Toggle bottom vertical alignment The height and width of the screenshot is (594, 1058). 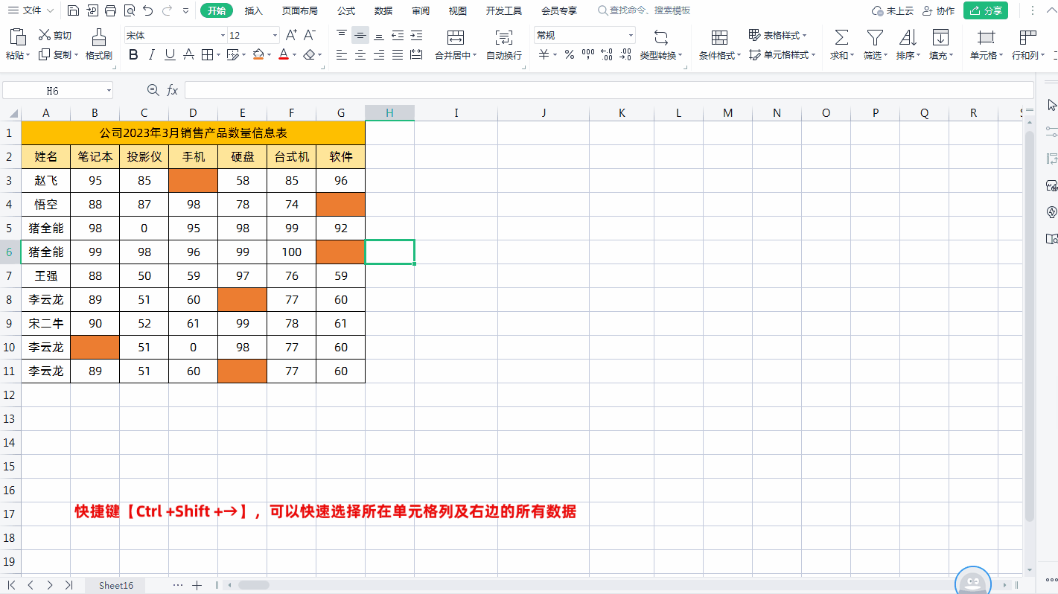[x=379, y=35]
